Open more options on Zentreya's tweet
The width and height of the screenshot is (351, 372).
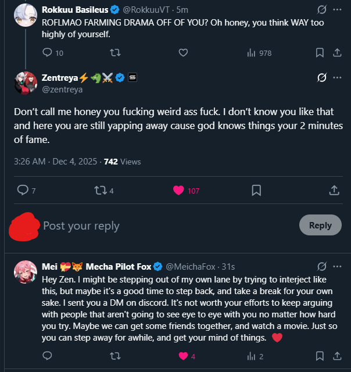[x=338, y=78]
